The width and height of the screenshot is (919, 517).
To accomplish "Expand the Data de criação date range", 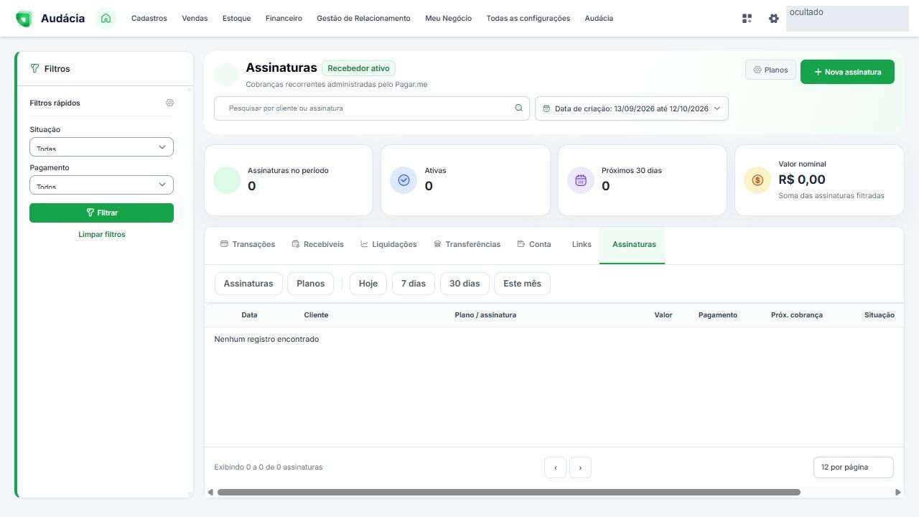I will [x=632, y=108].
